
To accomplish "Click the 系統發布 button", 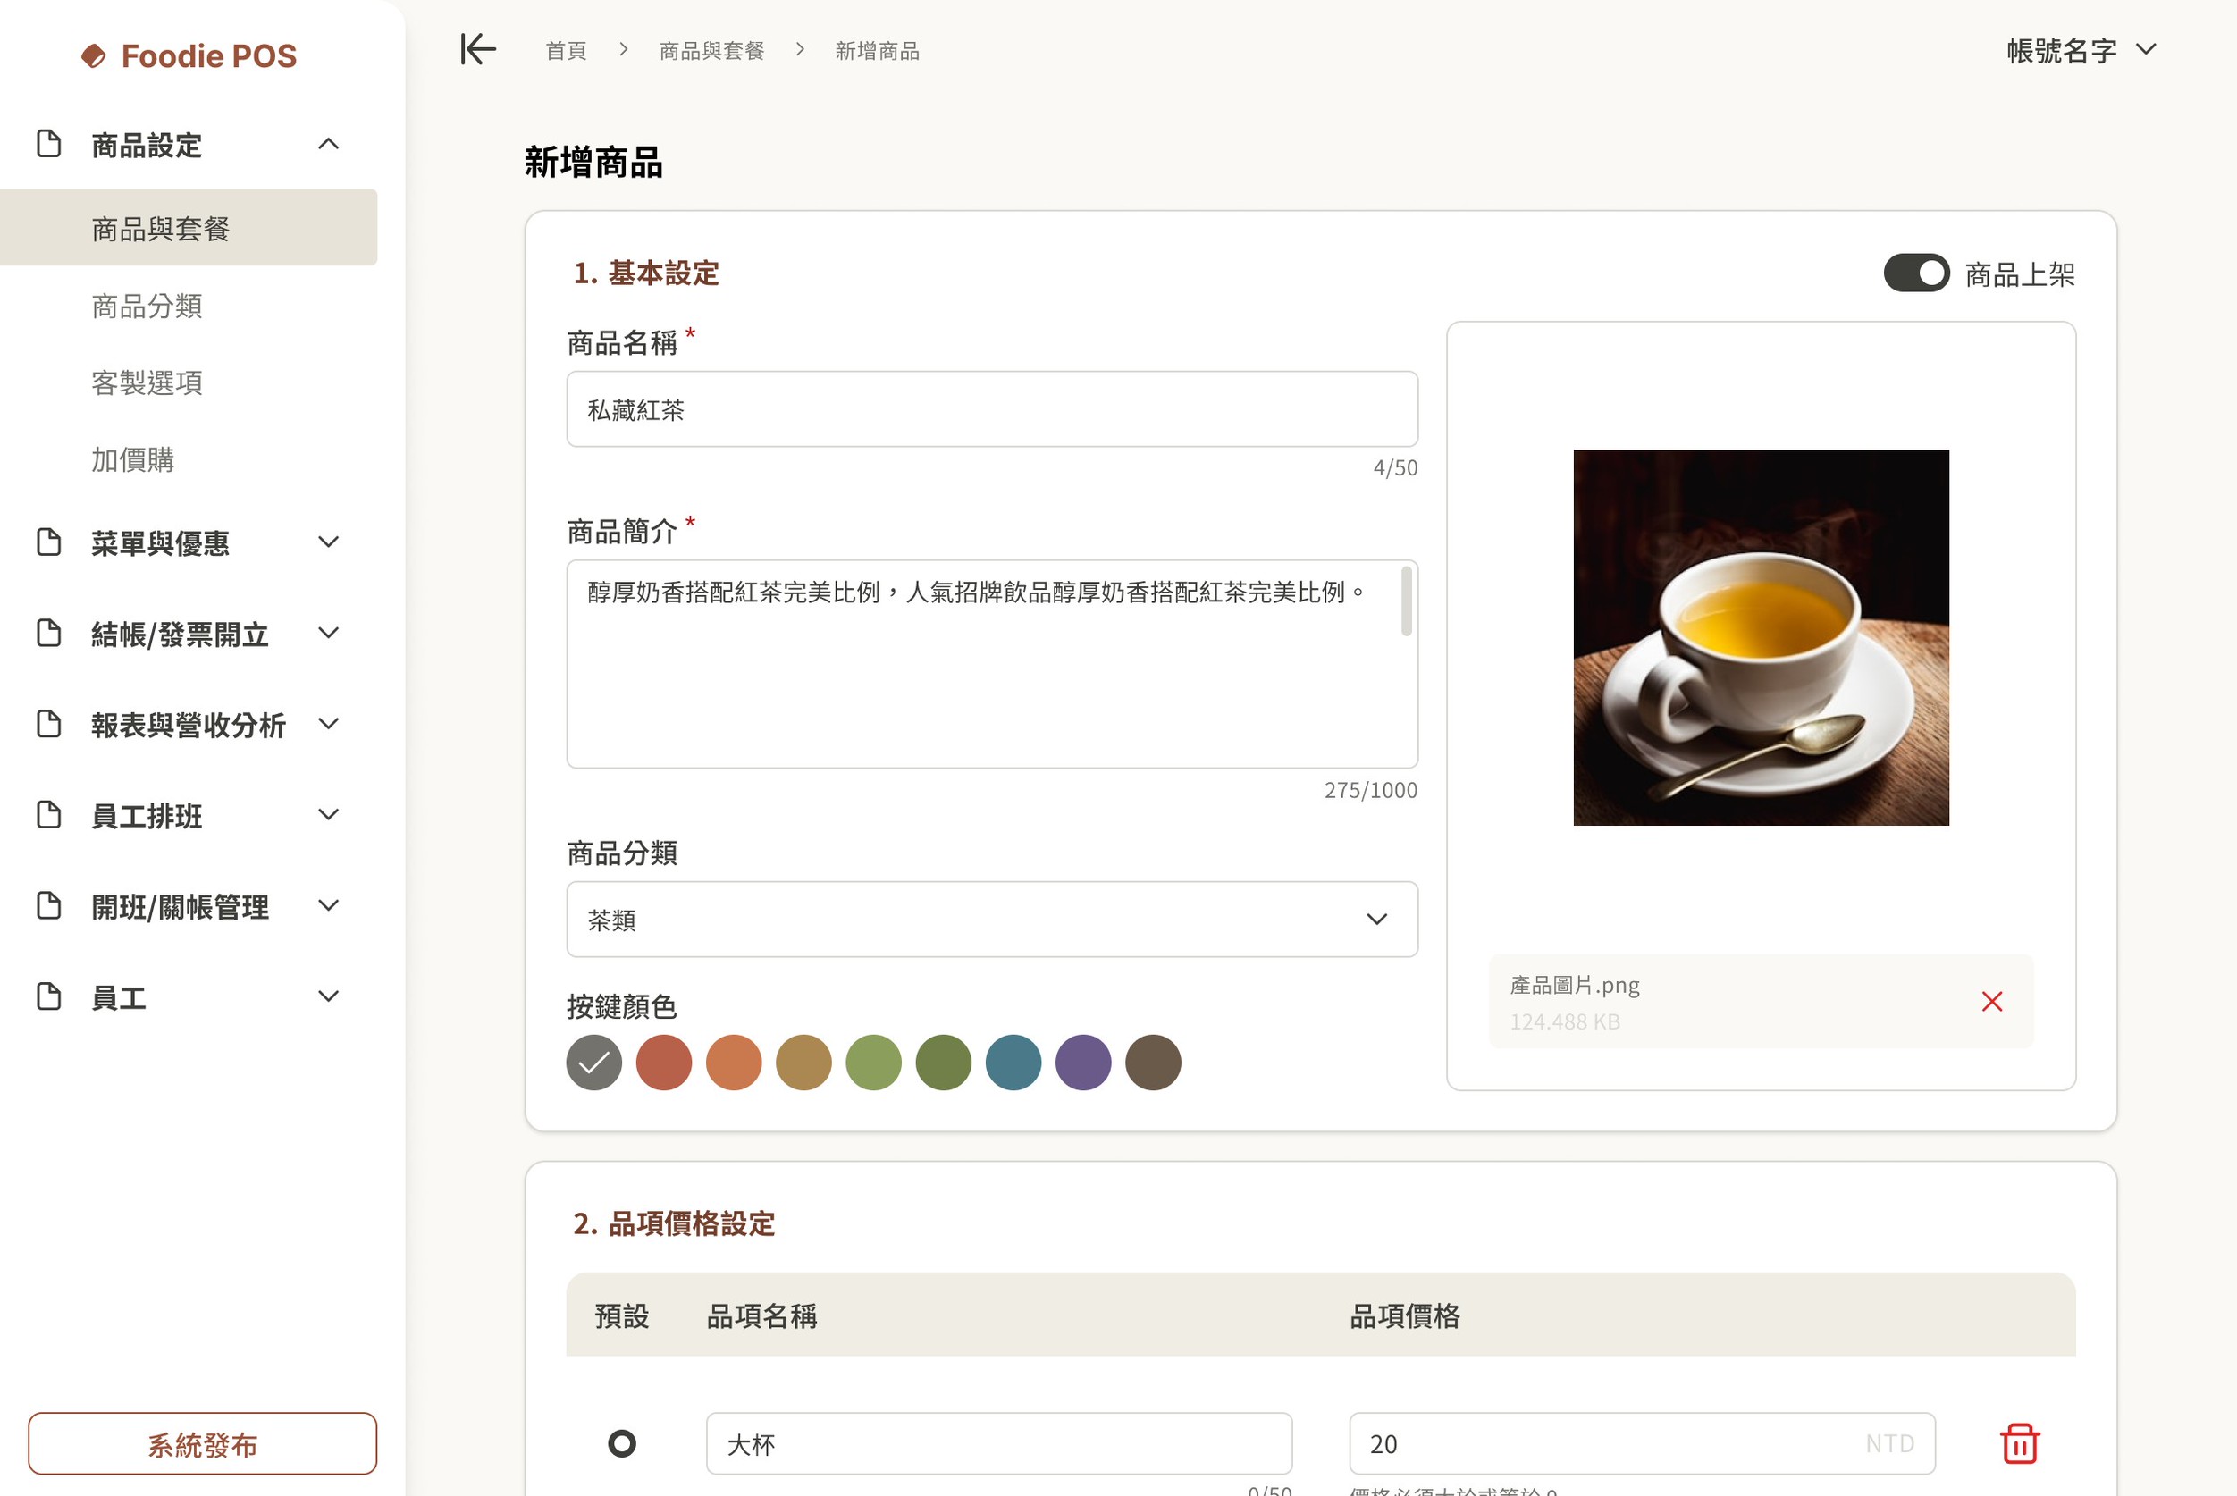I will click(202, 1443).
